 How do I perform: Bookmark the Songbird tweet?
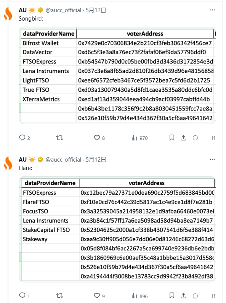pyautogui.click(x=172, y=138)
